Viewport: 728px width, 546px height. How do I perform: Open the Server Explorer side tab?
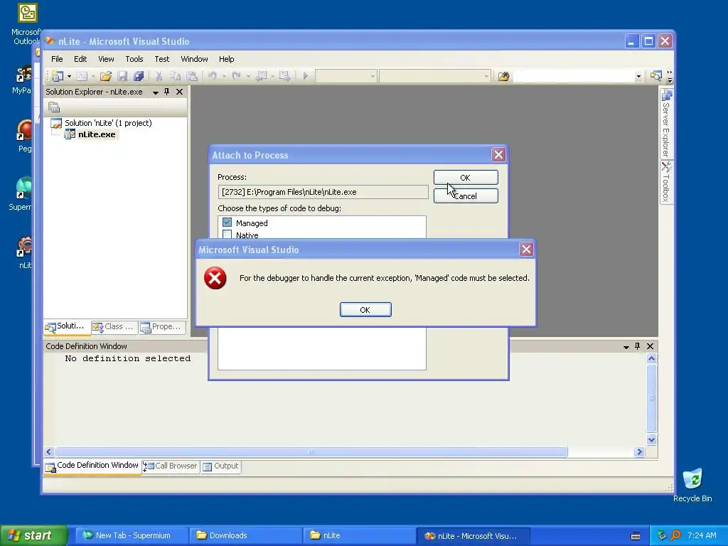tap(666, 124)
